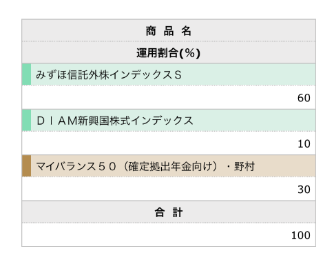The width and height of the screenshot is (334, 253).
Task: Click green swatch beside DIAM新興国株式インデックス
Action: 27,120
